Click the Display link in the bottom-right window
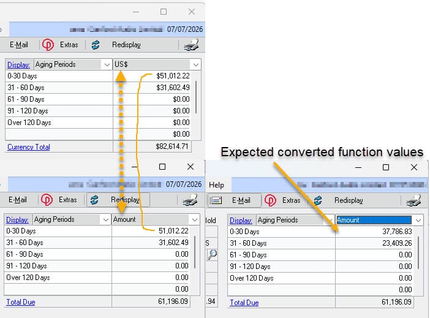The width and height of the screenshot is (430, 318). click(241, 221)
